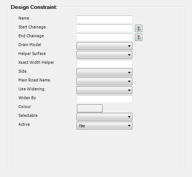Image resolution: width=192 pixels, height=177 pixels.
Task: Click the End Chainage pick icon
Action: (139, 37)
